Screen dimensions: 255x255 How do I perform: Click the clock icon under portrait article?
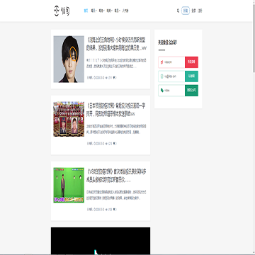point(95,77)
